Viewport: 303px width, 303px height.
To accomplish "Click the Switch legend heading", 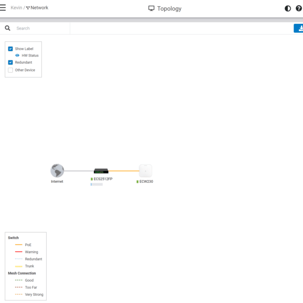I will (13, 238).
